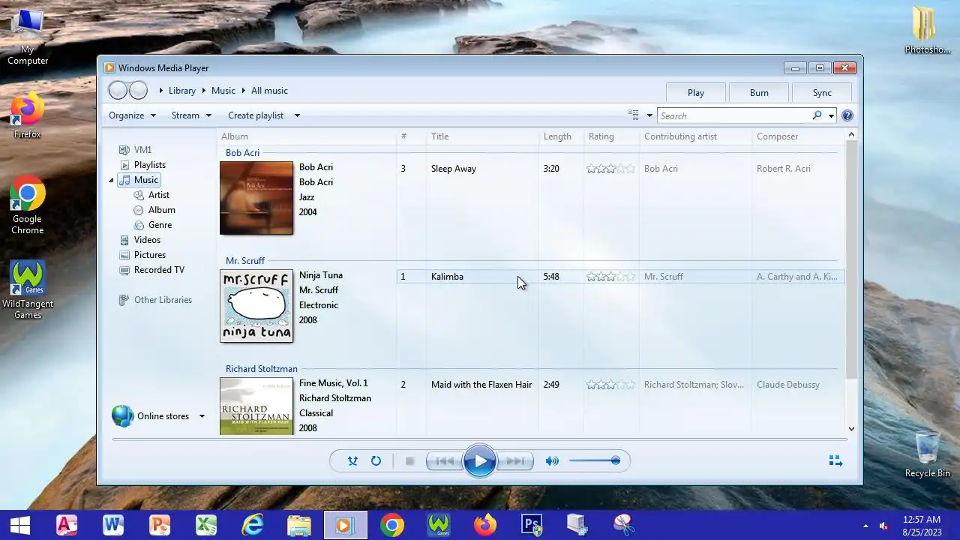Select the Bob Acri album art
The image size is (960, 540).
[x=256, y=198]
